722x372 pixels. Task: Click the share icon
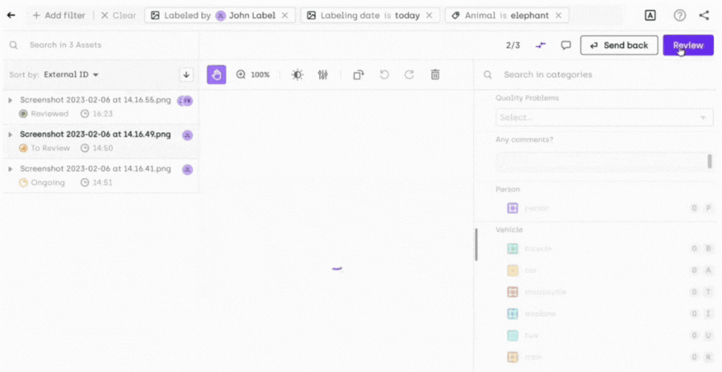click(x=704, y=15)
